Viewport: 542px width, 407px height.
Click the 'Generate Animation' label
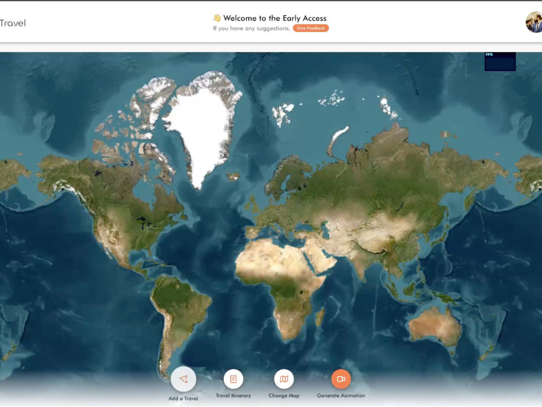click(x=341, y=396)
